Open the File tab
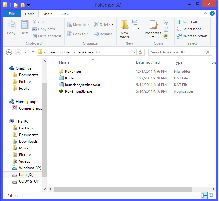This screenshot has width=219, height=201. point(12,14)
